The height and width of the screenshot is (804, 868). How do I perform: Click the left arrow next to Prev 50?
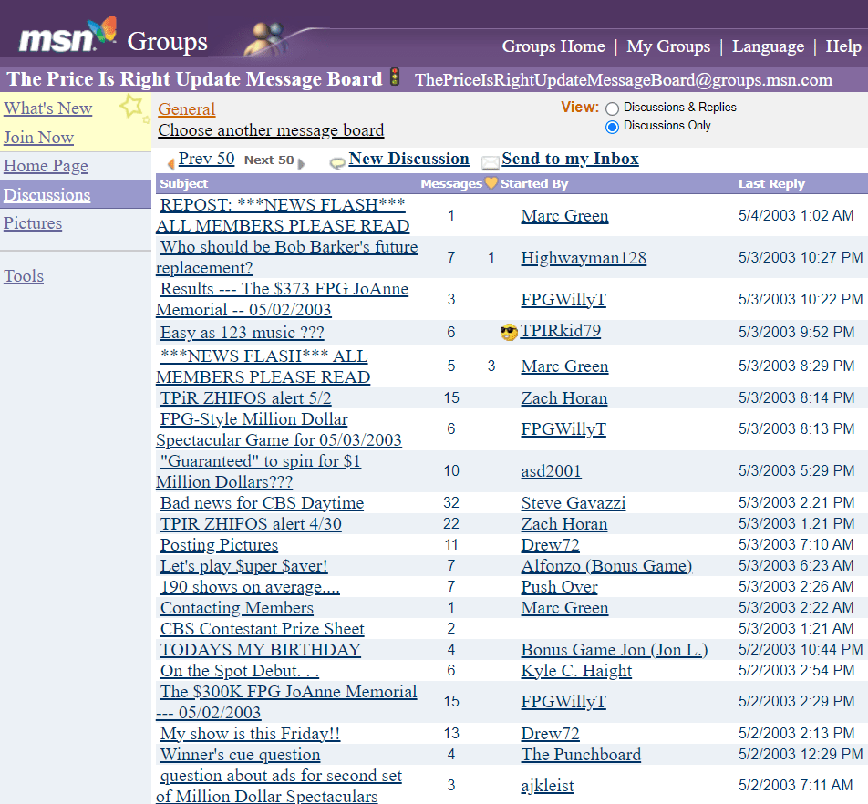(x=171, y=160)
